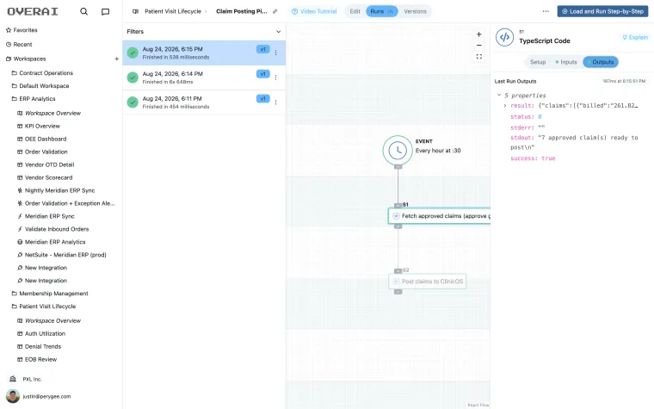Image resolution: width=654 pixels, height=409 pixels.
Task: Collapse the Workspaces section
Action: [26, 59]
